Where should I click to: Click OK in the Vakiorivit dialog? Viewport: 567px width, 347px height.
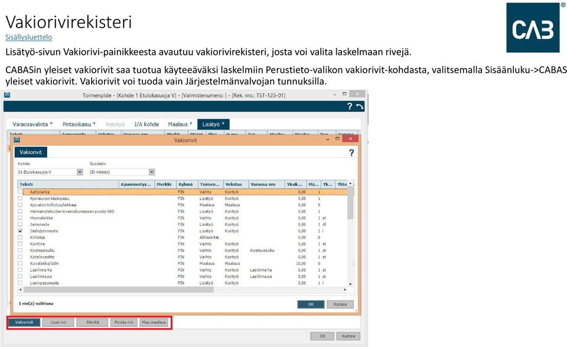(311, 305)
